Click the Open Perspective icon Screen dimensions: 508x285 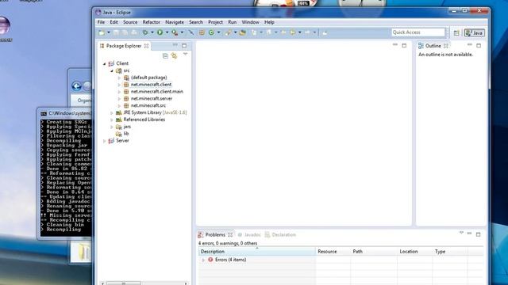click(456, 32)
